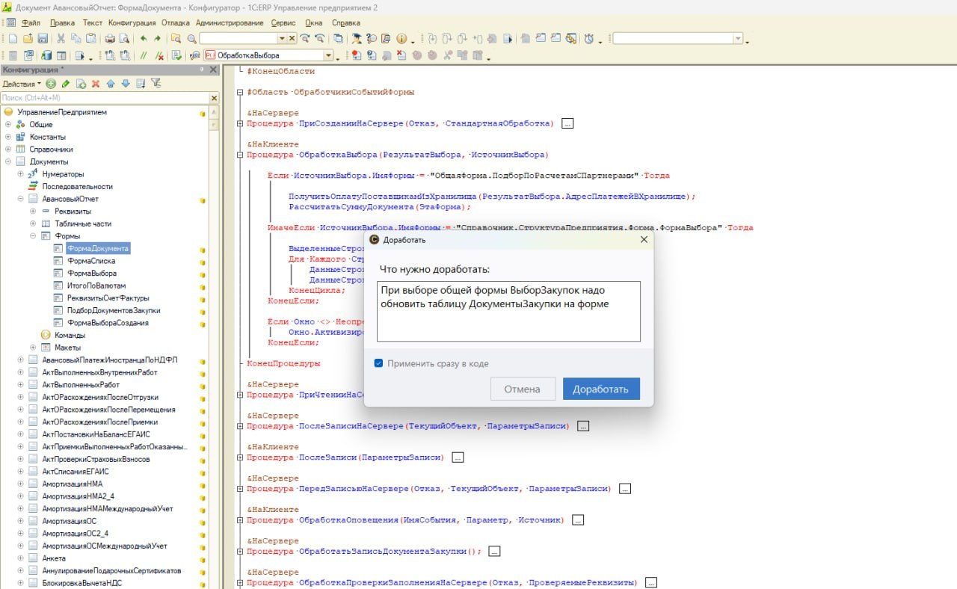The width and height of the screenshot is (957, 589).
Task: Cut selection with the scissors icon
Action: (61, 38)
